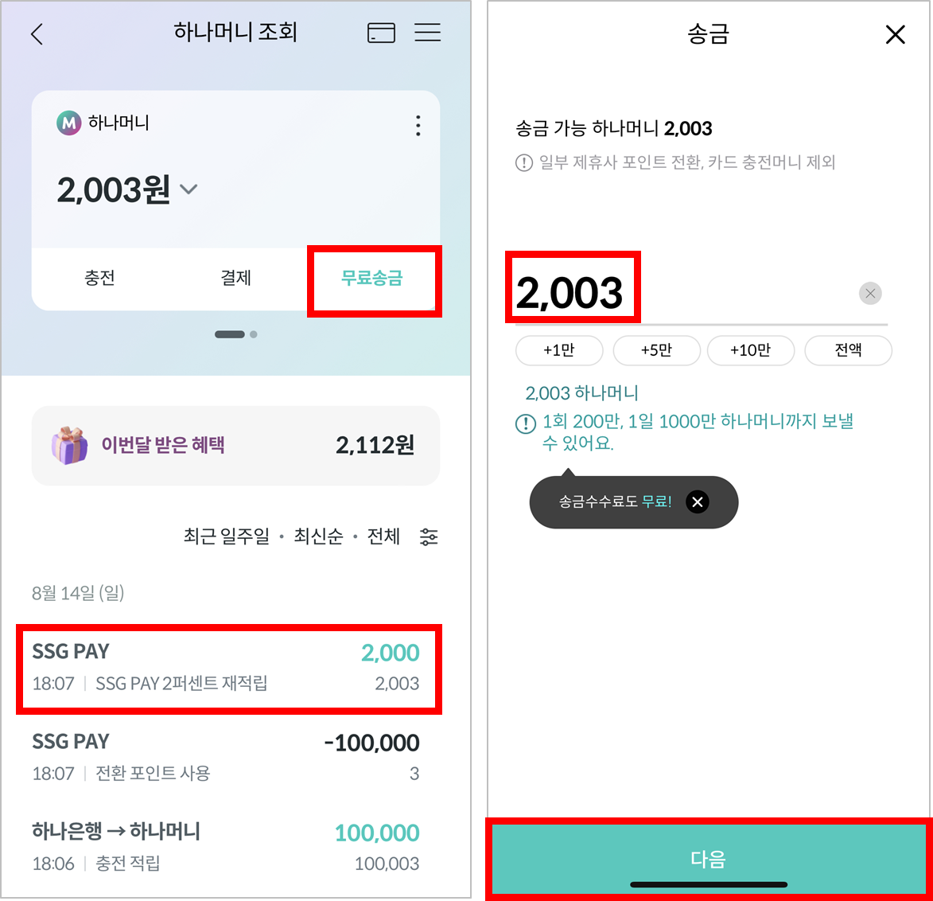Open the three-dot options on 하나머니 card
The height and width of the screenshot is (901, 933).
point(418,126)
